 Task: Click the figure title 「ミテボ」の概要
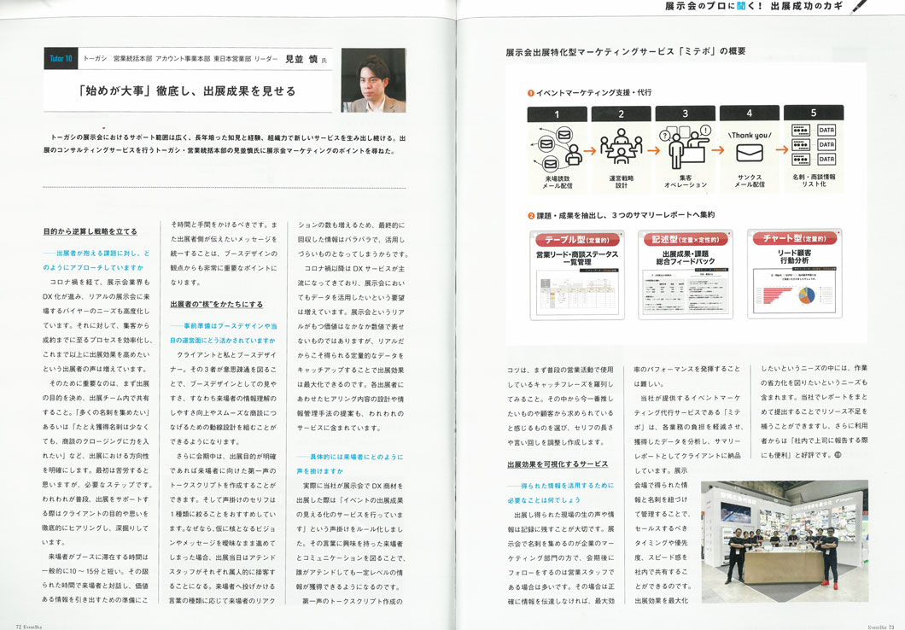711,51
